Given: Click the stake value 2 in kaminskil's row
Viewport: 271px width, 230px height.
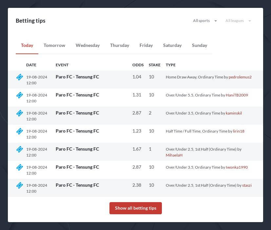Looking at the screenshot, I should pyautogui.click(x=150, y=113).
